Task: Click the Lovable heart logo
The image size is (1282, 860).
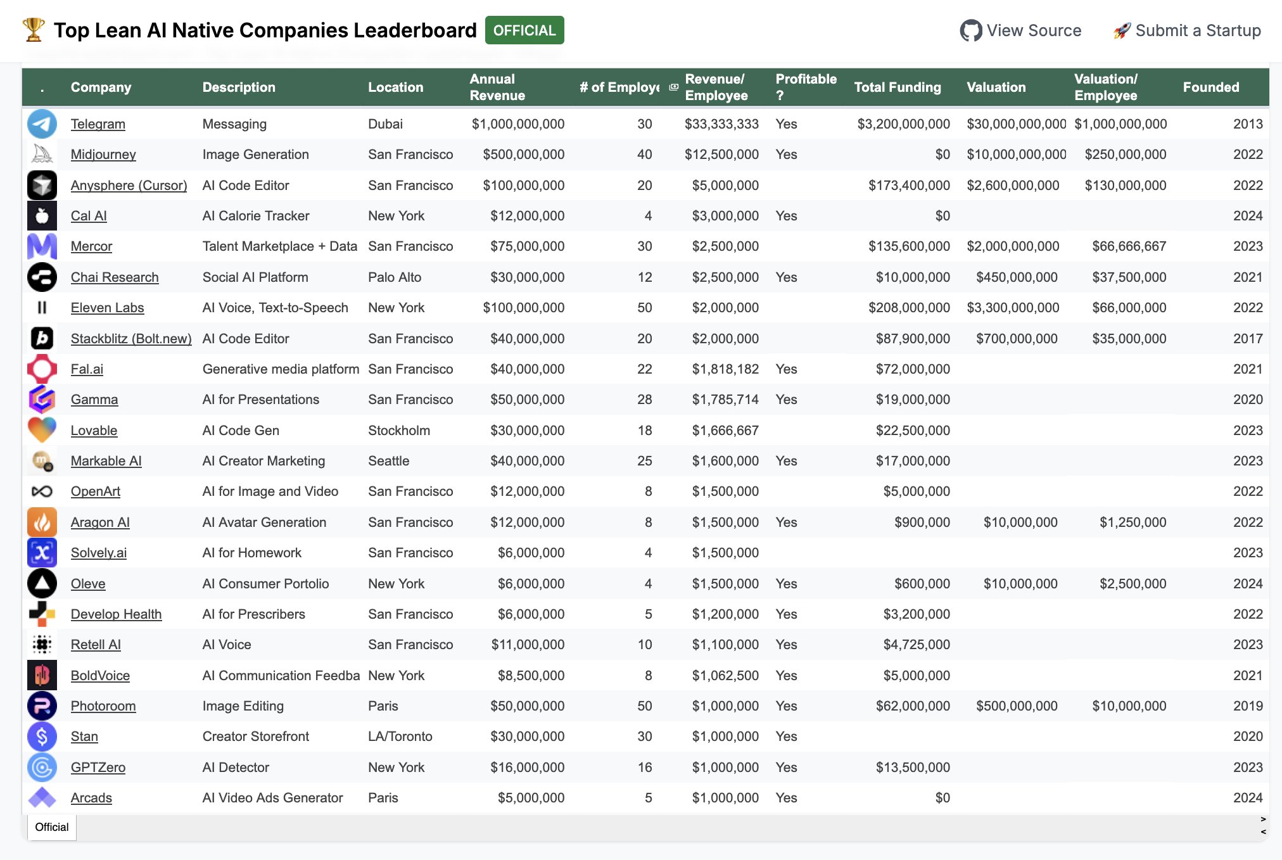Action: click(42, 431)
